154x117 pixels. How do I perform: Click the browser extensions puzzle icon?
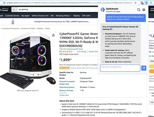[151, 3]
